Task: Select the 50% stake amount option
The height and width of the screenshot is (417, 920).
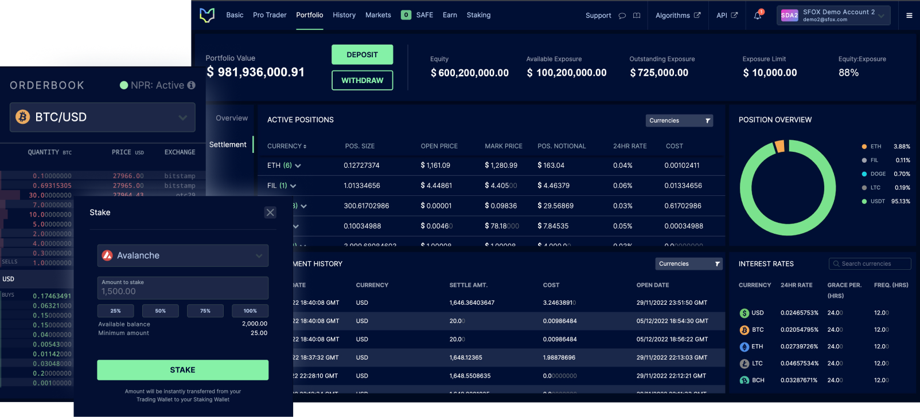Action: pos(161,311)
